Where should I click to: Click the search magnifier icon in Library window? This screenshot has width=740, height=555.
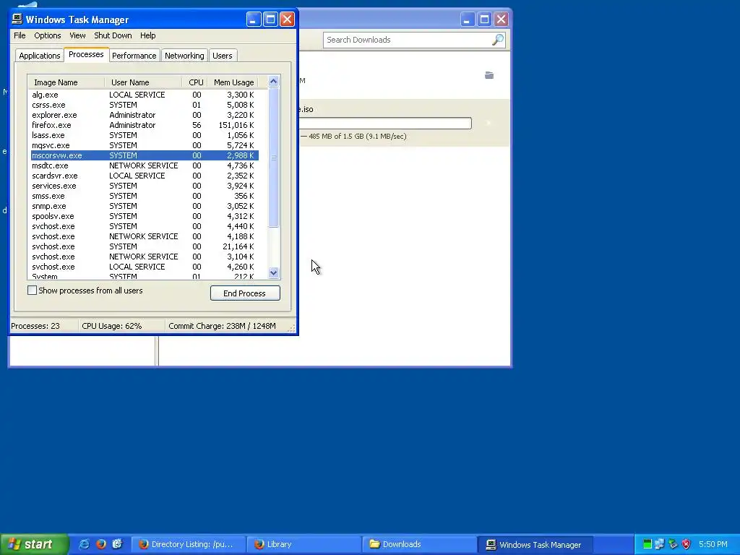(x=497, y=40)
